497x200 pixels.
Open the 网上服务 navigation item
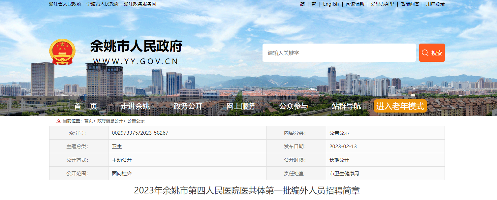(241, 106)
